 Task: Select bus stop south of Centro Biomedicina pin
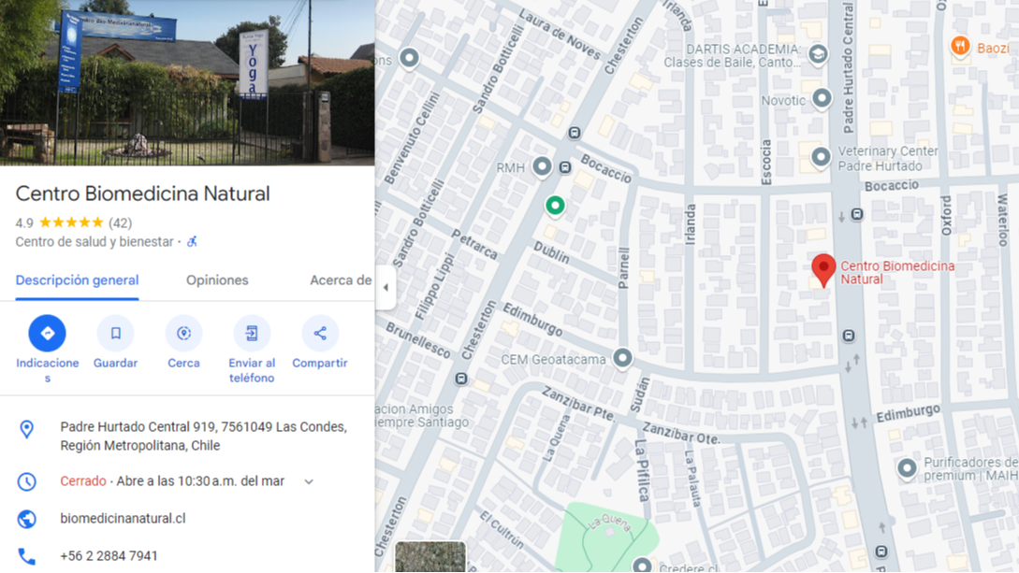point(849,336)
